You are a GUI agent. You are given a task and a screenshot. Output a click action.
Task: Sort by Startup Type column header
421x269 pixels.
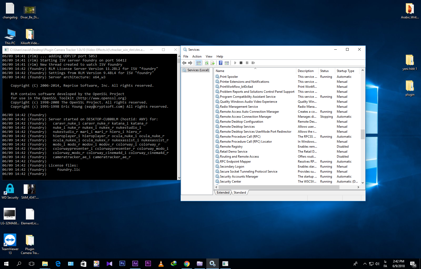coord(347,71)
